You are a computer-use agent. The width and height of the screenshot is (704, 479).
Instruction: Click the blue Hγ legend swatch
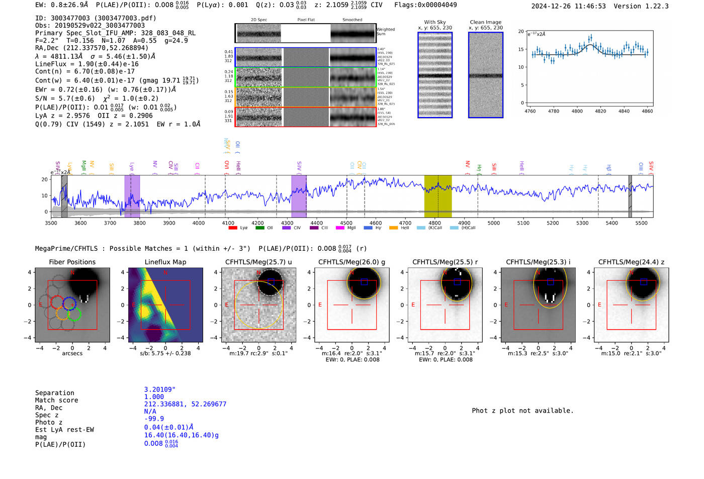[x=368, y=228]
